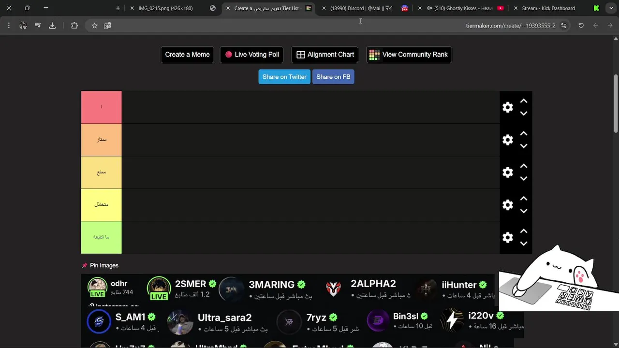Open settings gear for the ممتع tier
The width and height of the screenshot is (619, 348).
coord(507,173)
